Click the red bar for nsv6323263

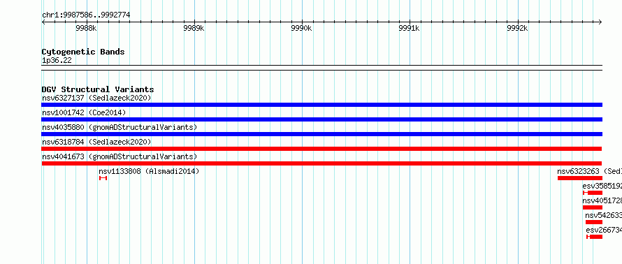[x=580, y=178]
